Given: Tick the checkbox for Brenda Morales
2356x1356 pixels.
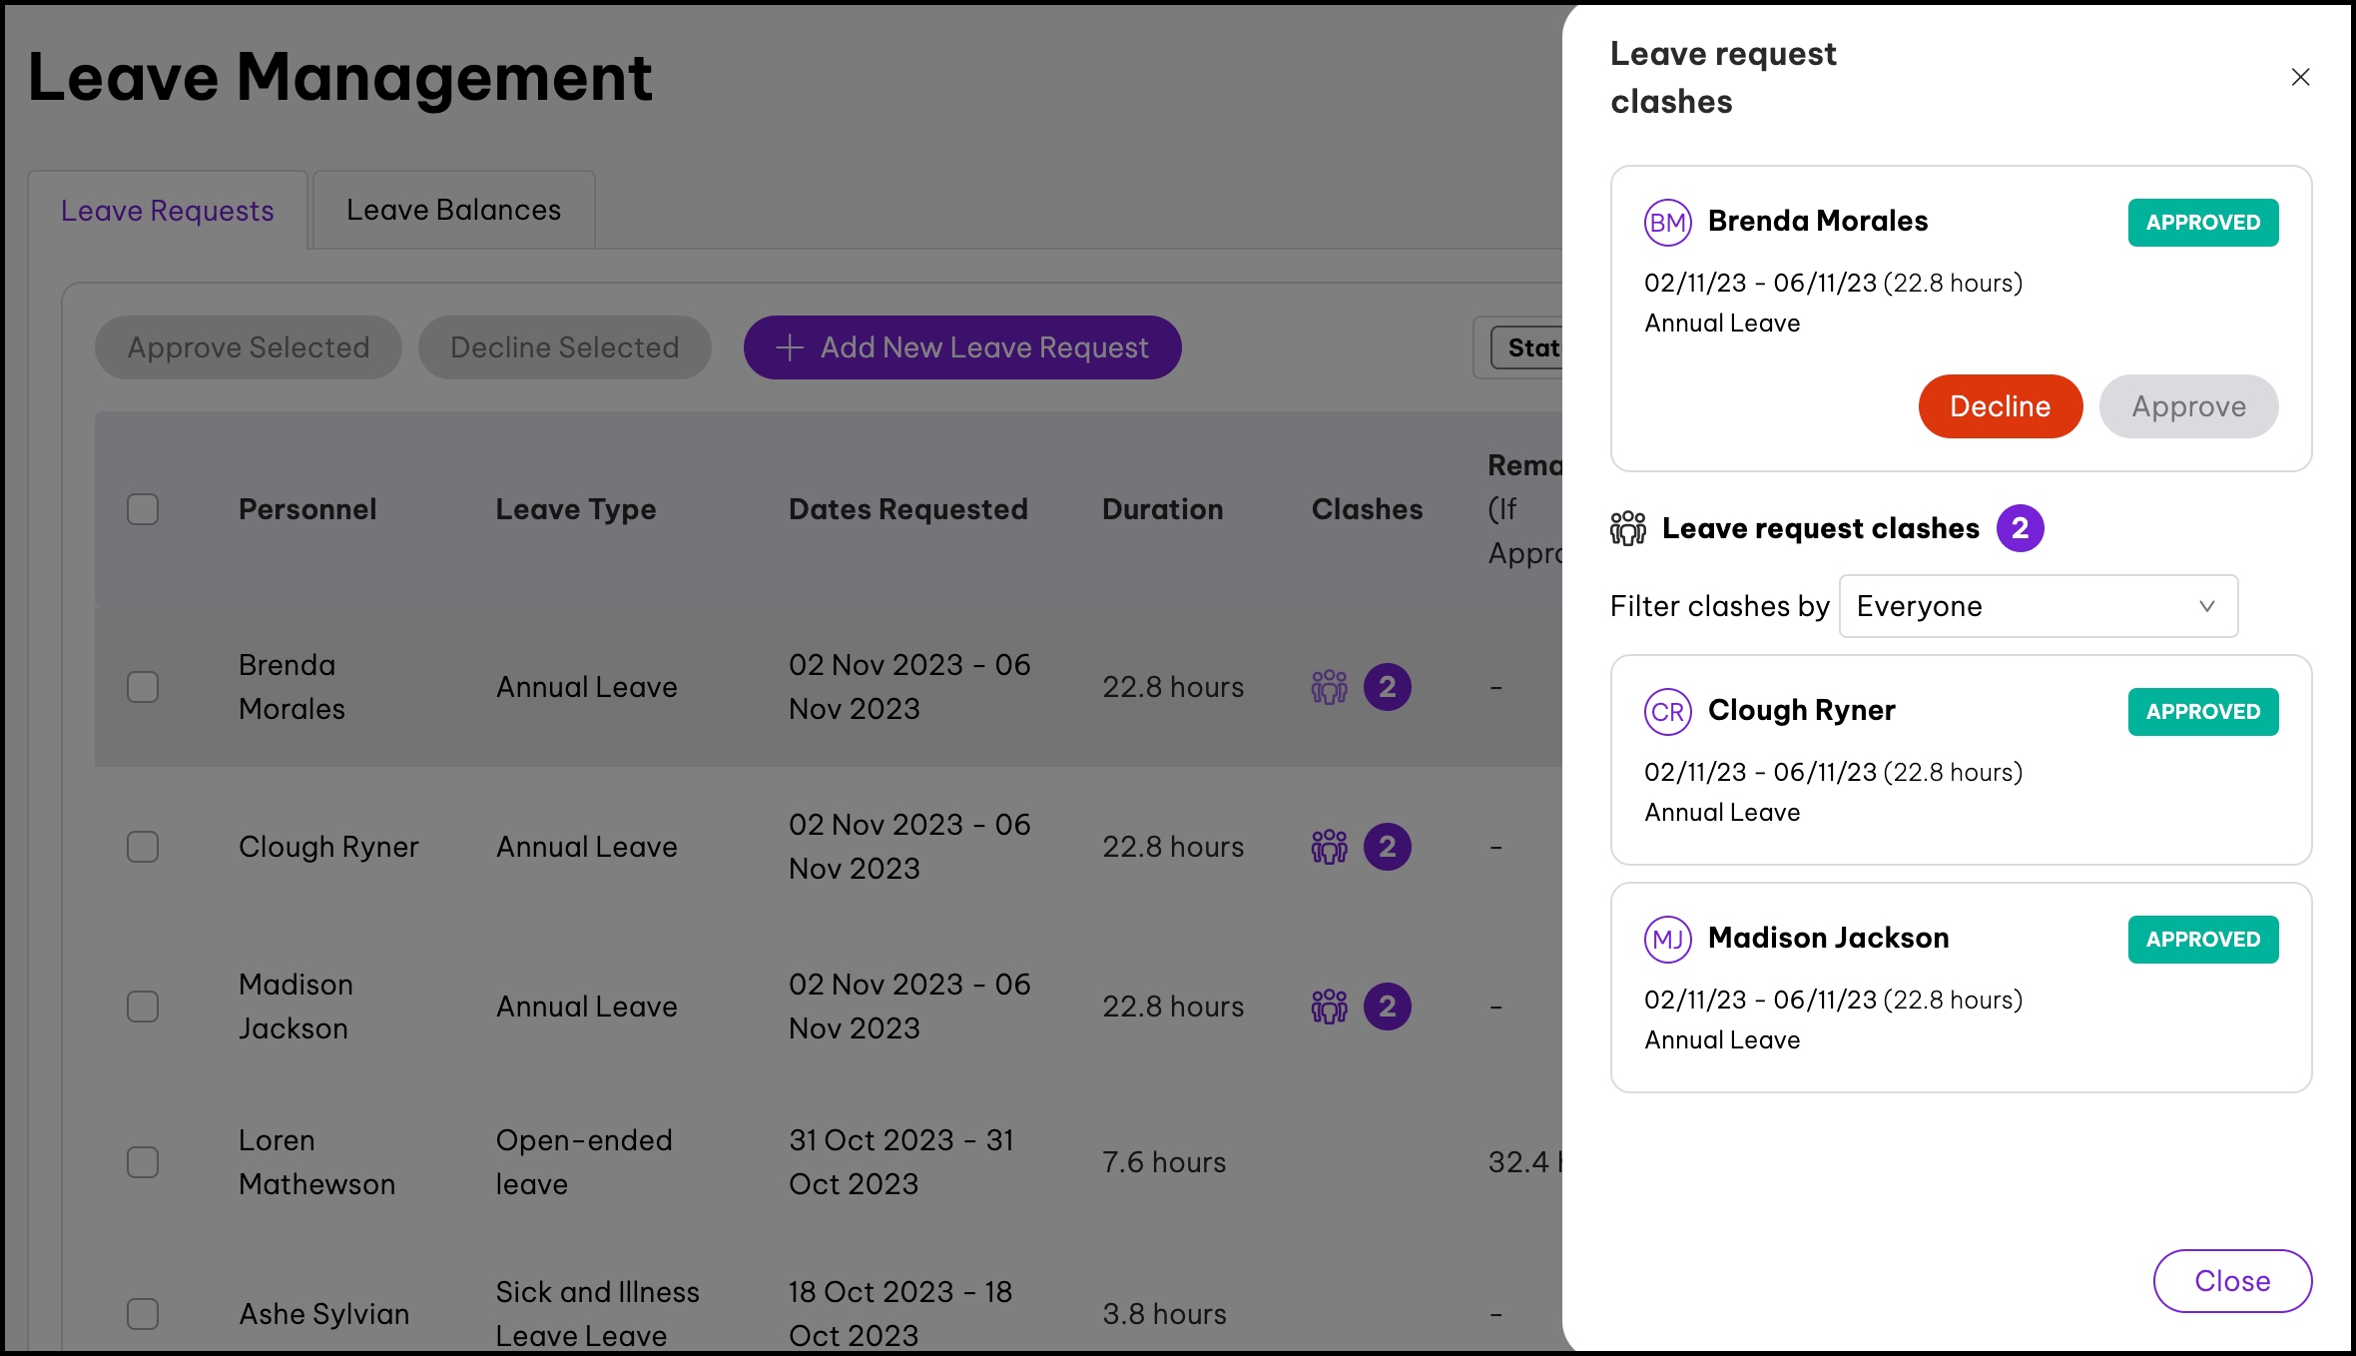Looking at the screenshot, I should 143,687.
